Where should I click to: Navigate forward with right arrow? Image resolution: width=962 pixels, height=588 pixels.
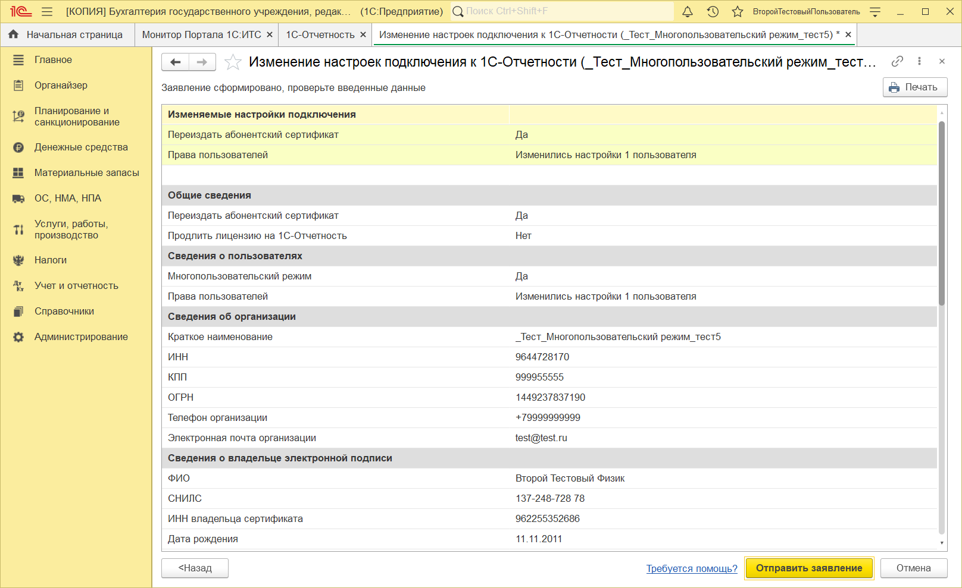[x=202, y=62]
